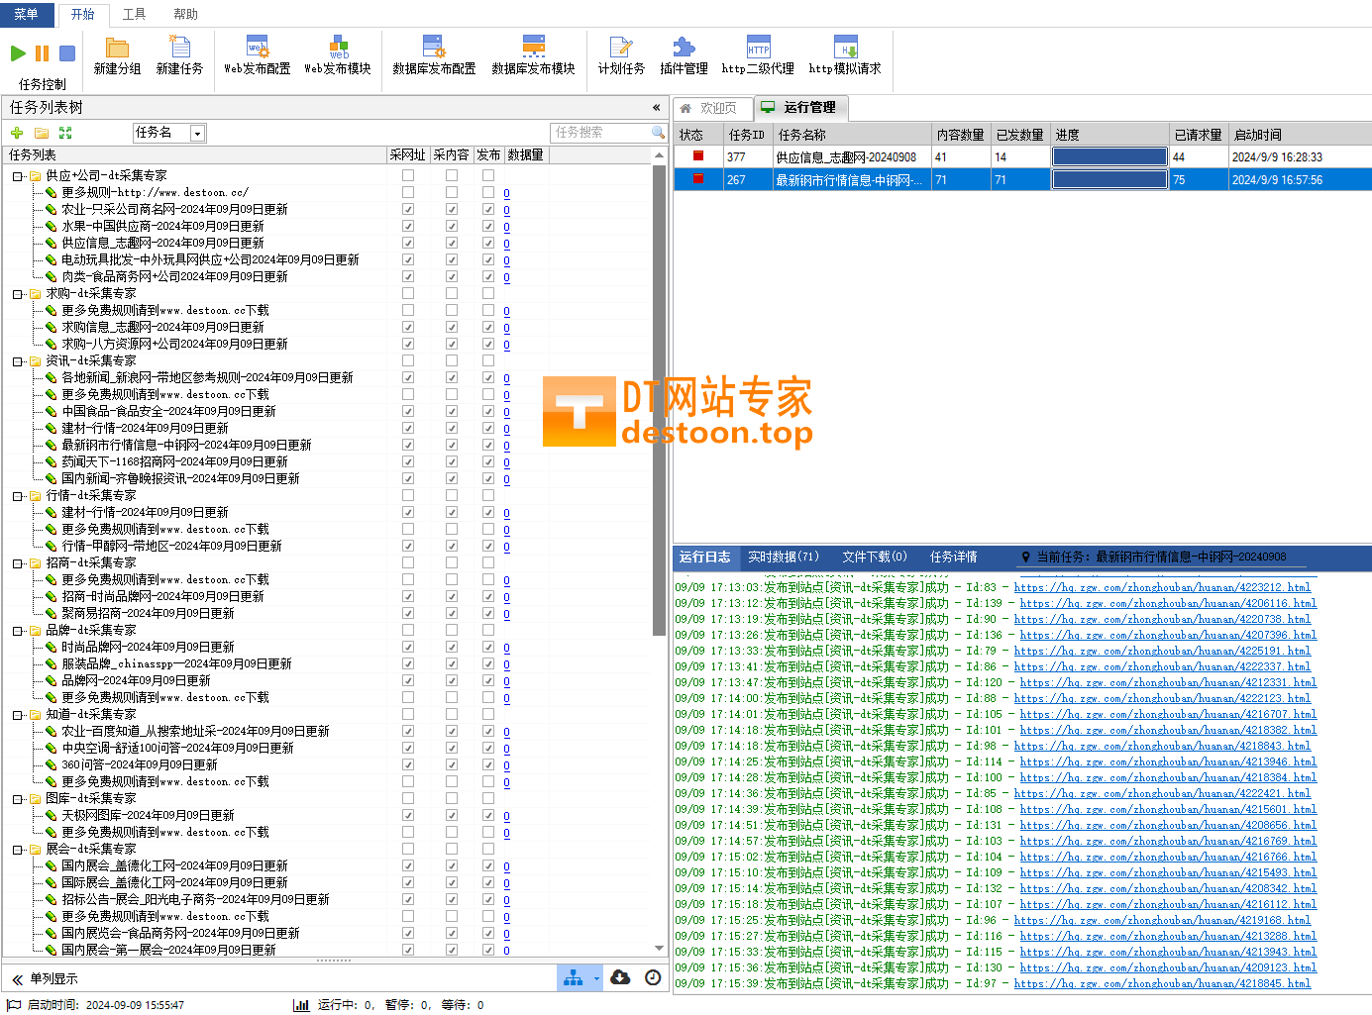The image size is (1372, 1015).
Task: Open 数据库发布模块
Action: coord(533,54)
